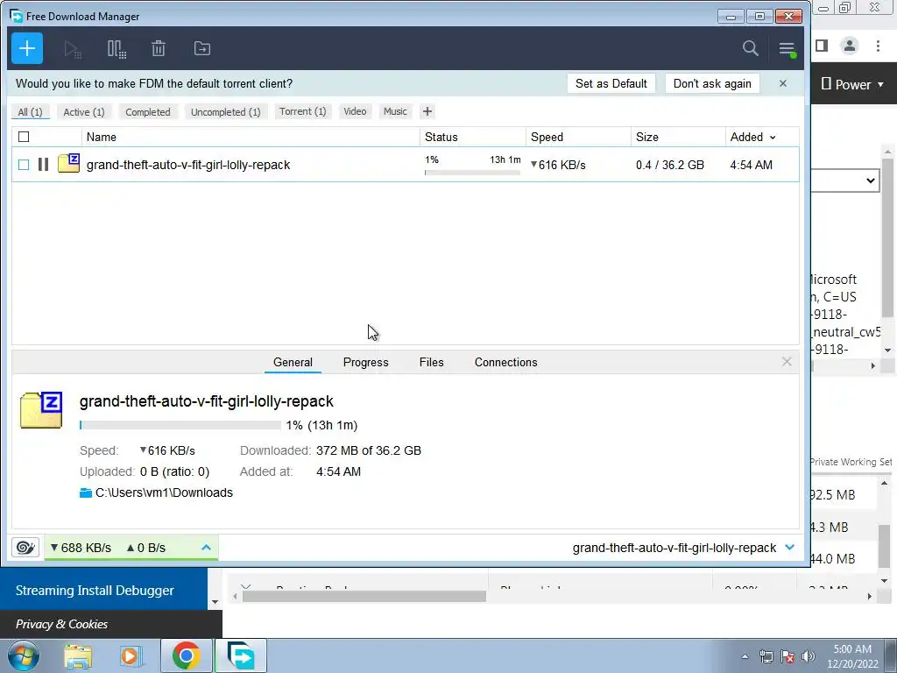Select the grand-theft-auto-v-fit-girl-lolly-repack row name

188,165
